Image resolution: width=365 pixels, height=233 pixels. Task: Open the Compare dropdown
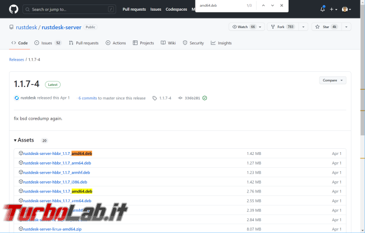click(332, 80)
